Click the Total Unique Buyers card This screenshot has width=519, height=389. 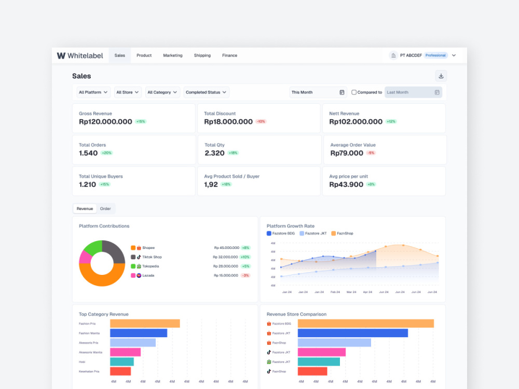click(x=134, y=181)
